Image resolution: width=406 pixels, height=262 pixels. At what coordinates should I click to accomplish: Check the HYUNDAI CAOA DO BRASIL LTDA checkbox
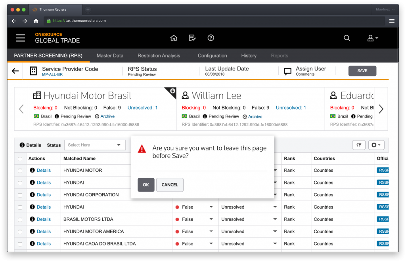(20, 244)
